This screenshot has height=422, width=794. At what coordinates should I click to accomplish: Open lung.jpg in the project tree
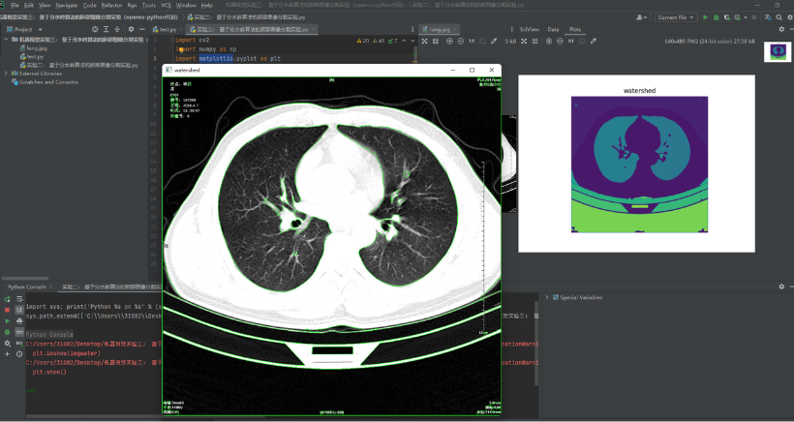tap(37, 48)
